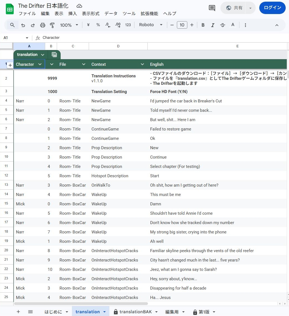Open all sheets list icon
Viewport: 289px width, 316px height.
(x=31, y=312)
